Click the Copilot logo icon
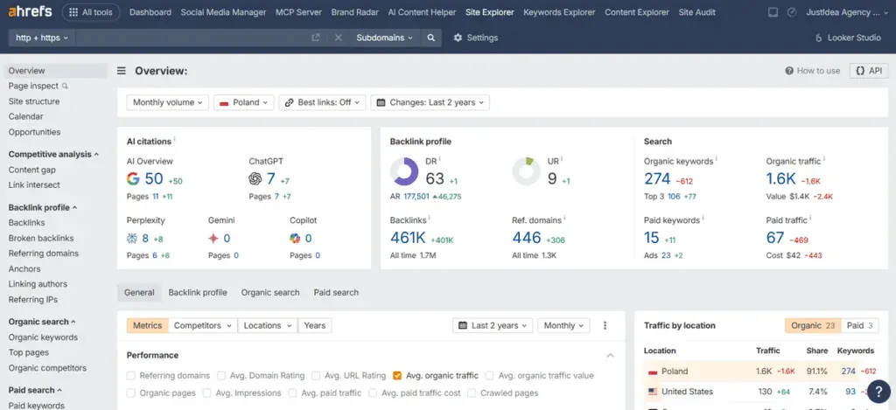Screen dimensions: 896x410 [x=295, y=238]
